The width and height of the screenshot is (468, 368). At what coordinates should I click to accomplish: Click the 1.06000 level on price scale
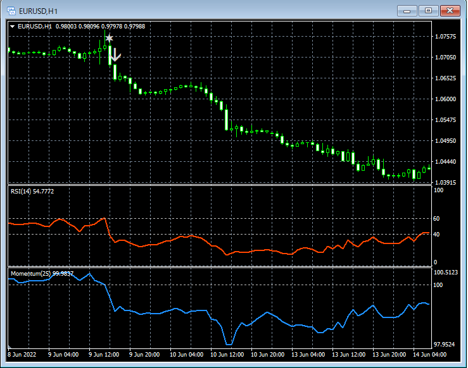[445, 99]
